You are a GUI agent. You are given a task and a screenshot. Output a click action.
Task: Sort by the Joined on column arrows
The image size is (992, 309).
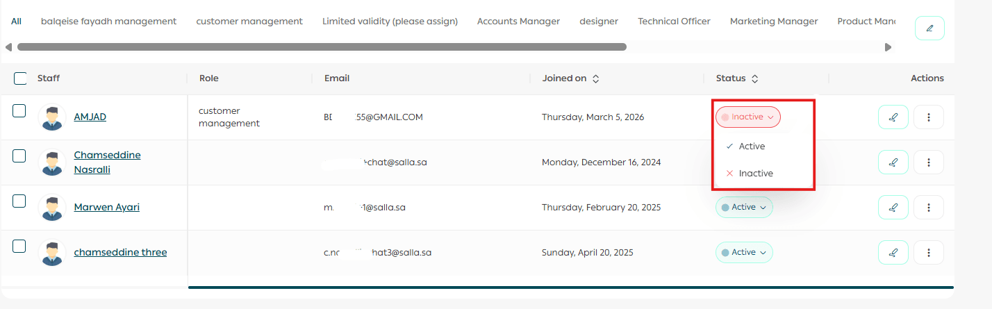click(x=596, y=79)
